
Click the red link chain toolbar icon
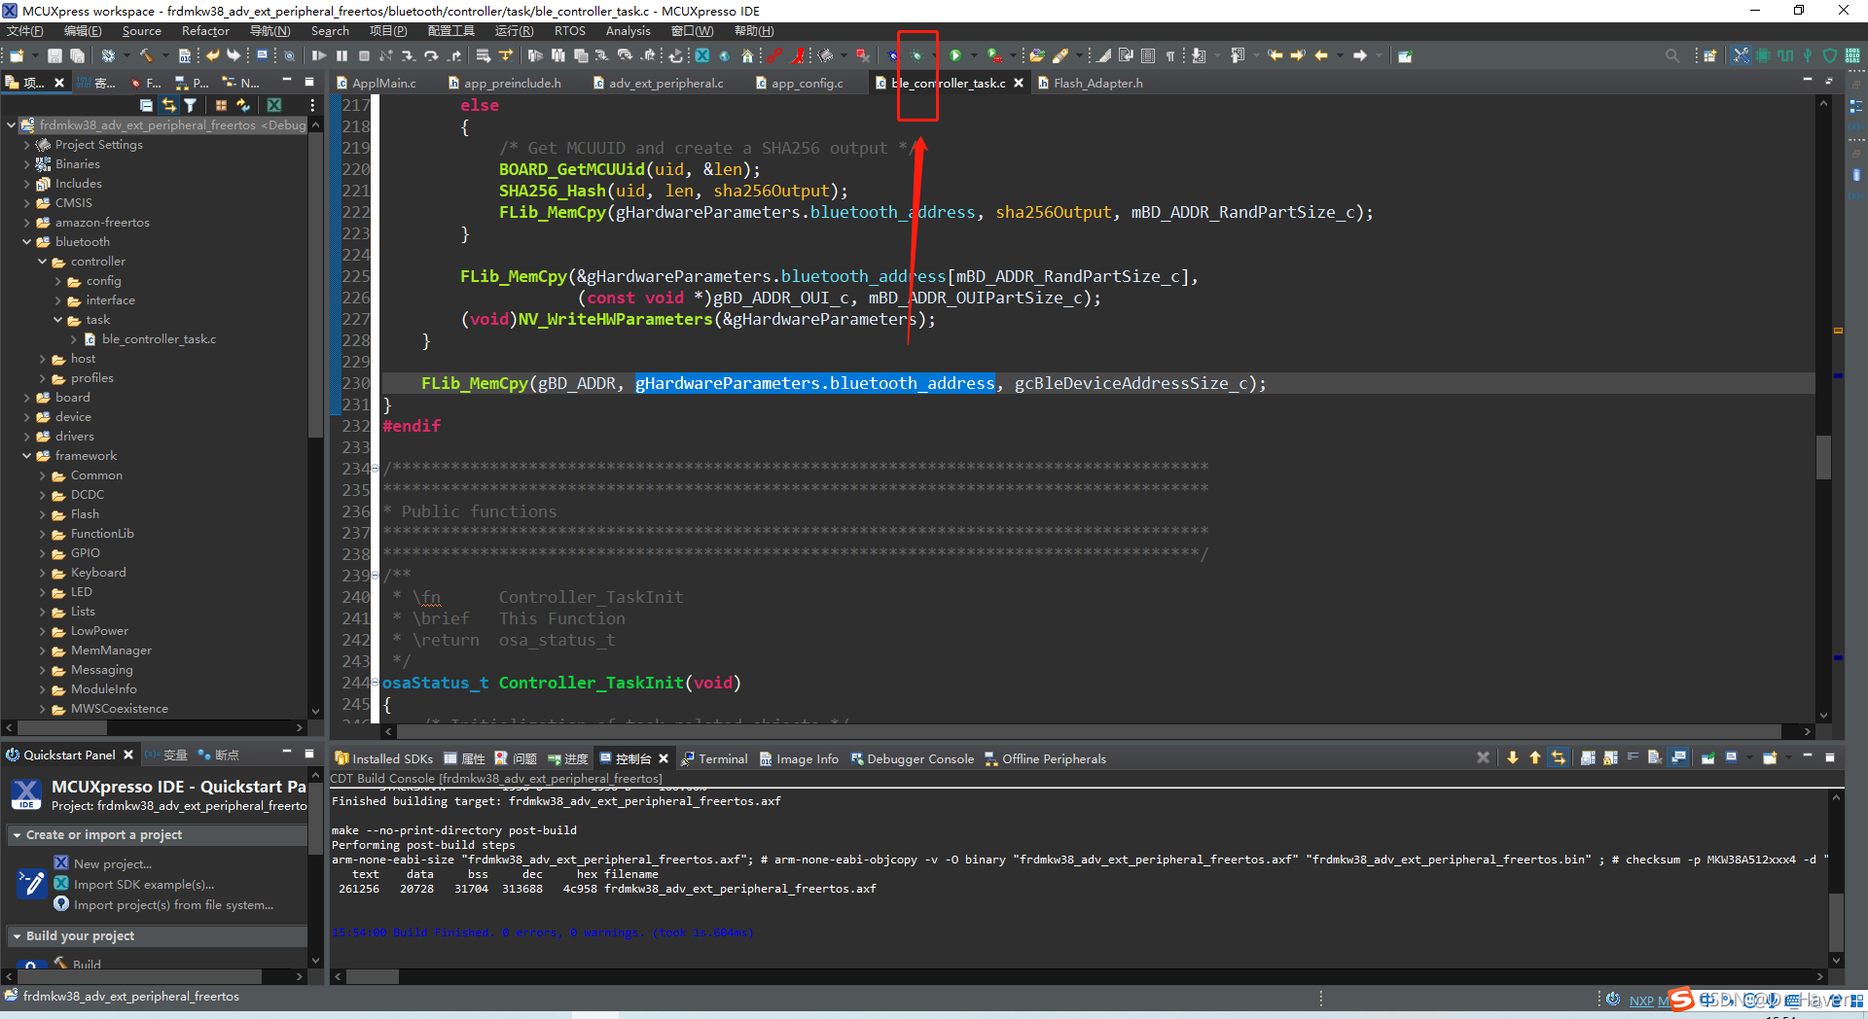pos(773,55)
